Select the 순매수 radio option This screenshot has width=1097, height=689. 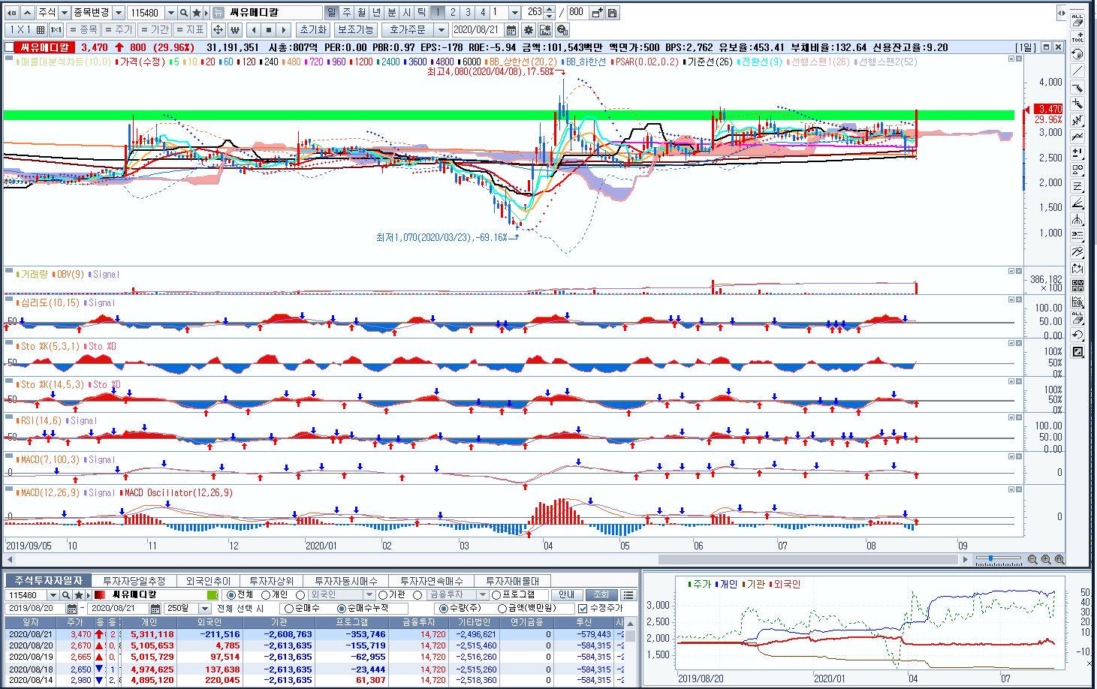click(289, 608)
